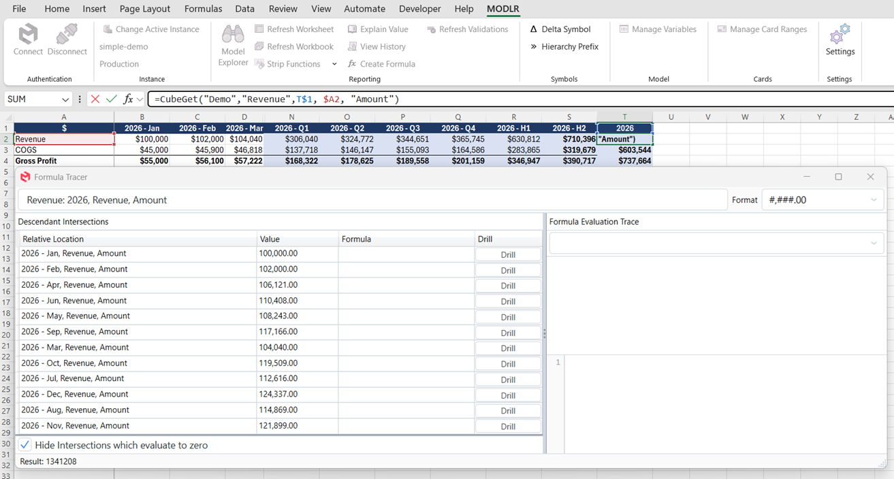Switch to the View tab
Image resolution: width=894 pixels, height=479 pixels.
321,9
